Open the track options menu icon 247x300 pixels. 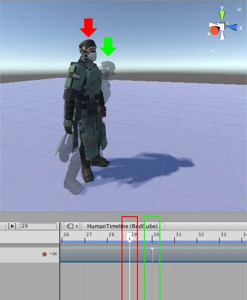coord(54,254)
